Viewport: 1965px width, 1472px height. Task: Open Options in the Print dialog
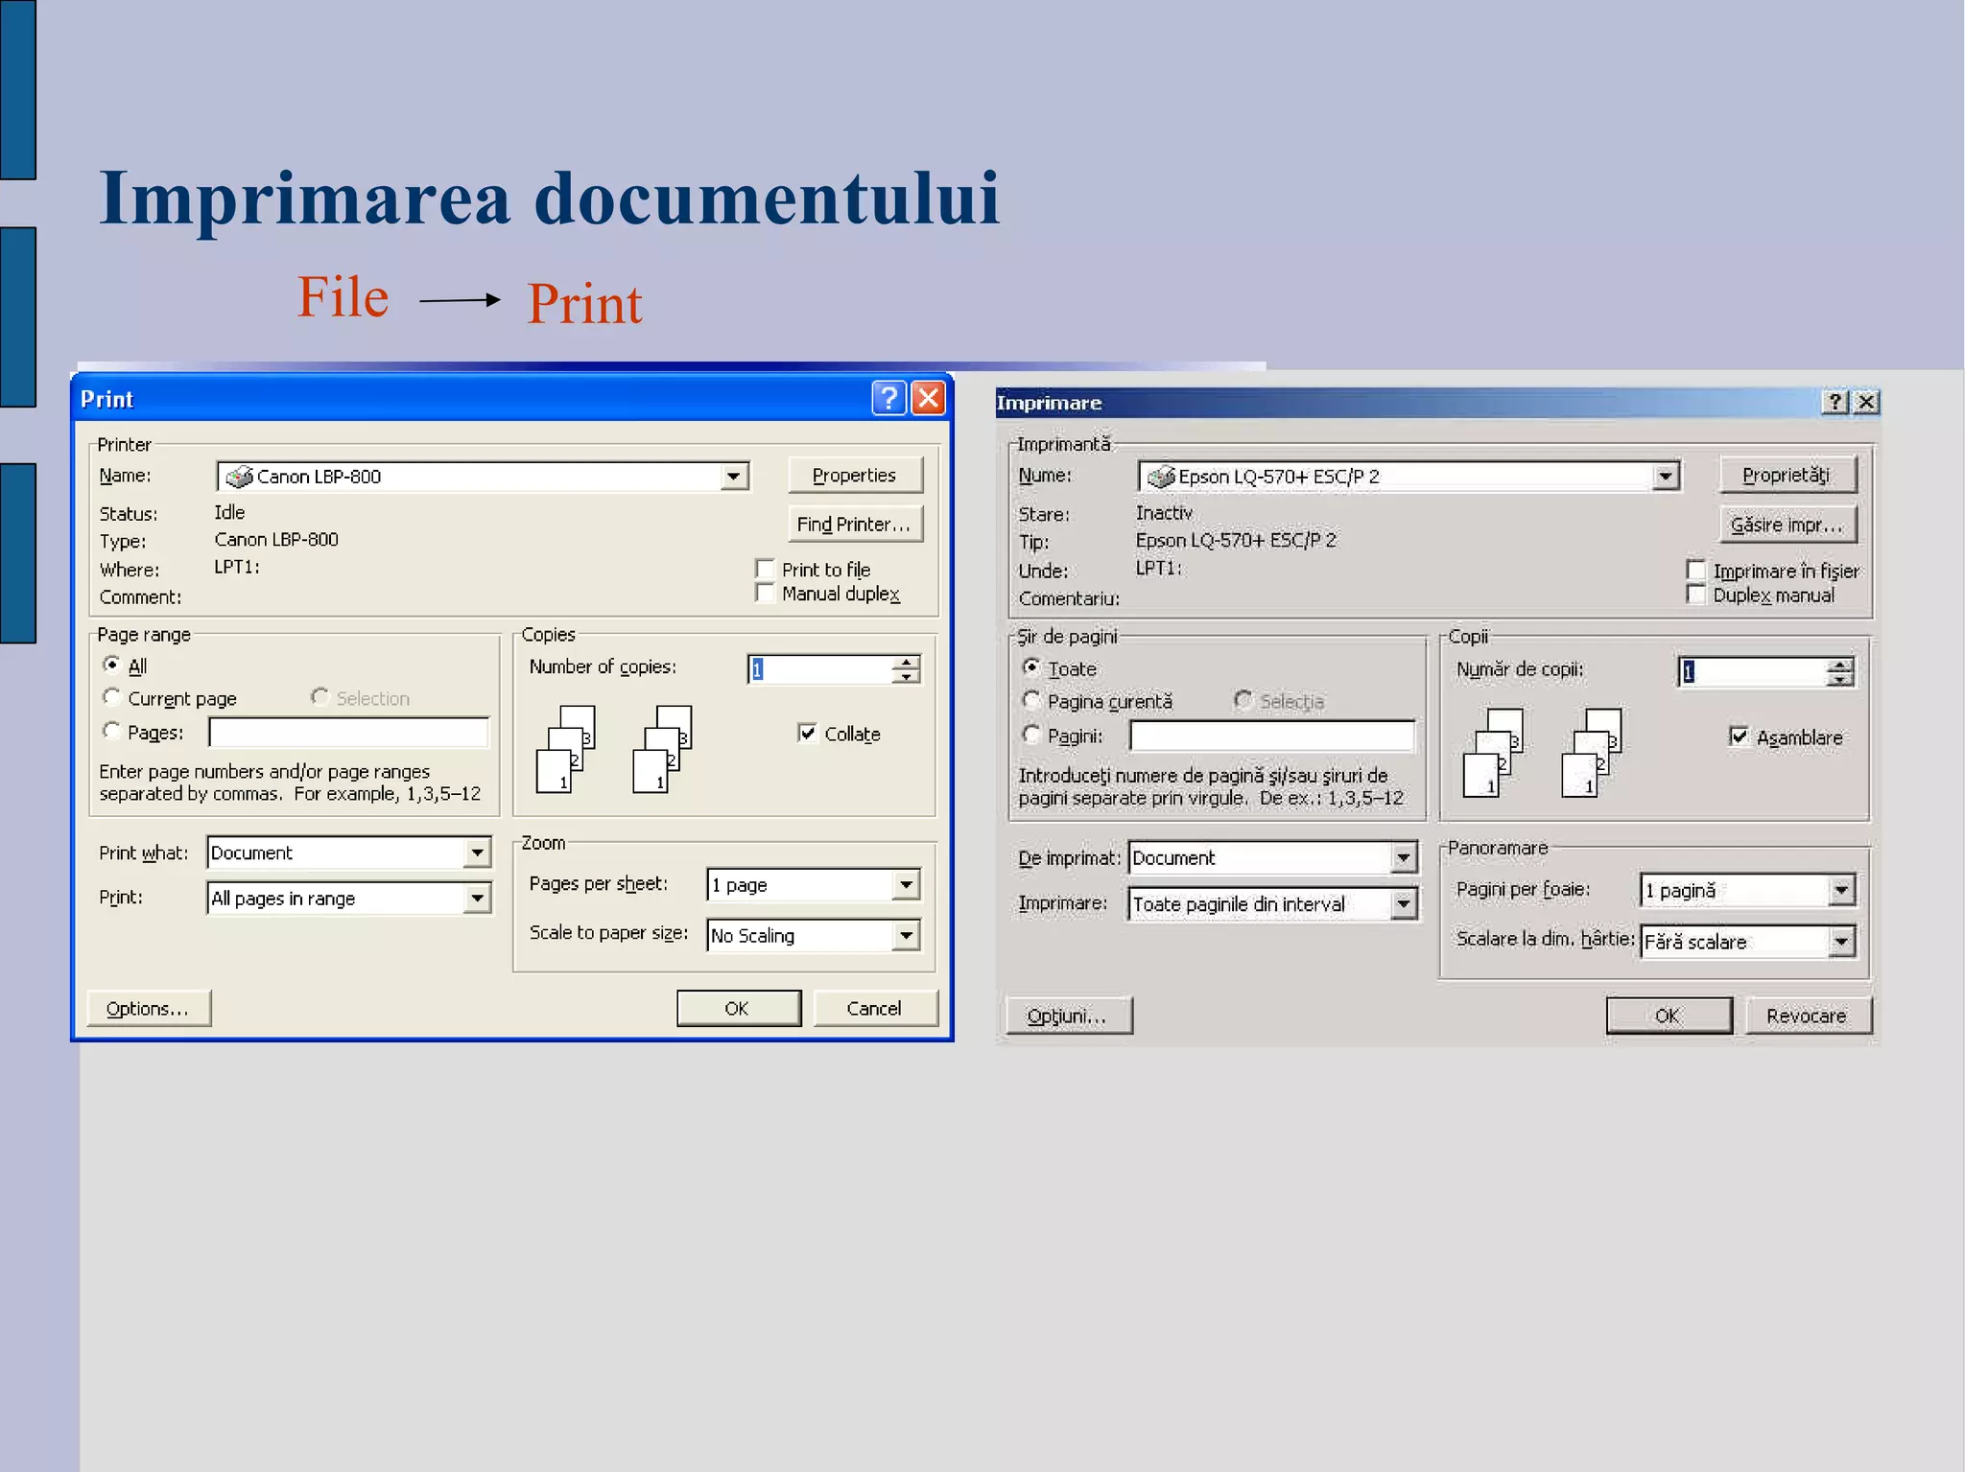point(148,1009)
